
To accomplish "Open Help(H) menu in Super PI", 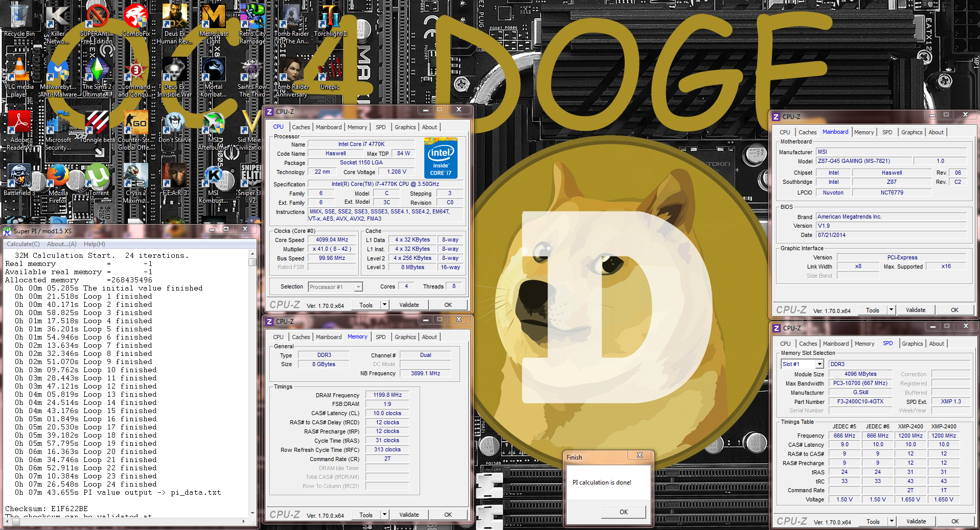I will (x=95, y=244).
